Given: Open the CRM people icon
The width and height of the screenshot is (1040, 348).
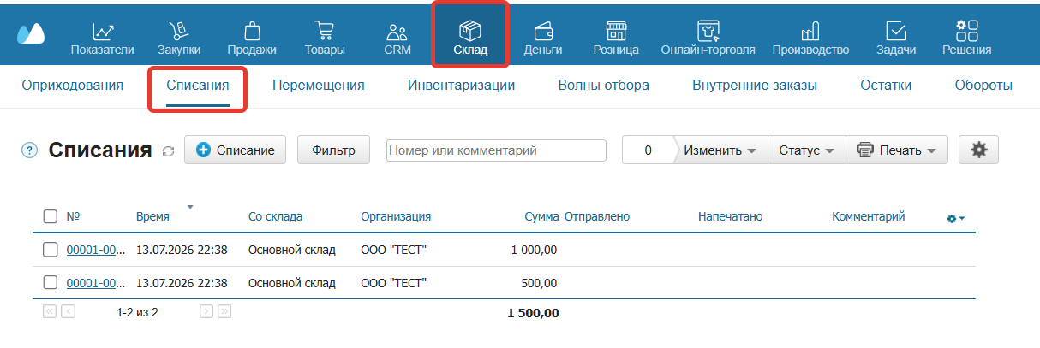Looking at the screenshot, I should 397,32.
